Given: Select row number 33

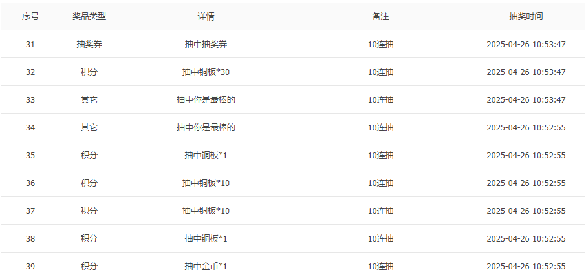Looking at the screenshot, I should click(30, 100).
